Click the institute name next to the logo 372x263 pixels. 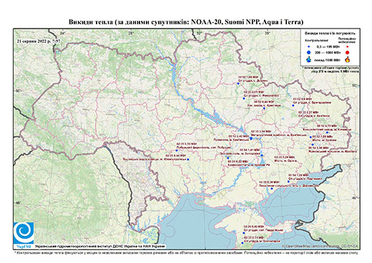[x=100, y=246]
